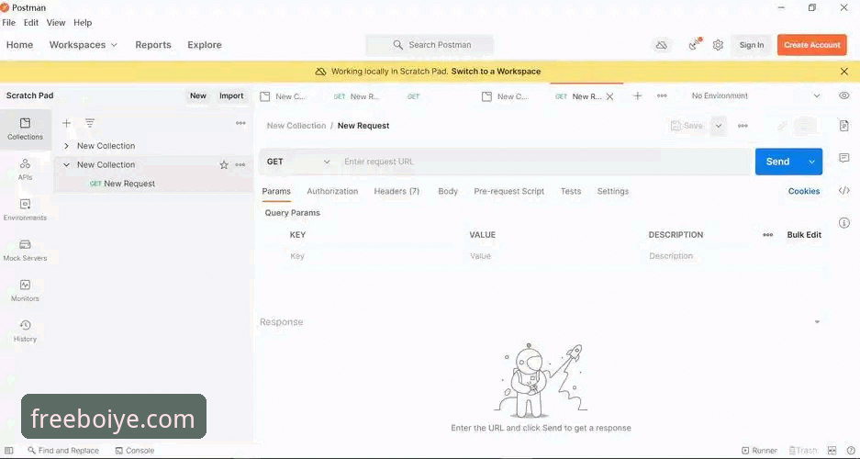This screenshot has width=860, height=459.
Task: Open the Save options dropdown arrow
Action: [x=719, y=126]
